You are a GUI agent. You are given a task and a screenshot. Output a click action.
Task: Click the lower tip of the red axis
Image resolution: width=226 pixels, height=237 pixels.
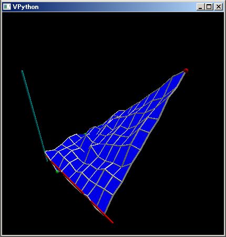[112, 222]
